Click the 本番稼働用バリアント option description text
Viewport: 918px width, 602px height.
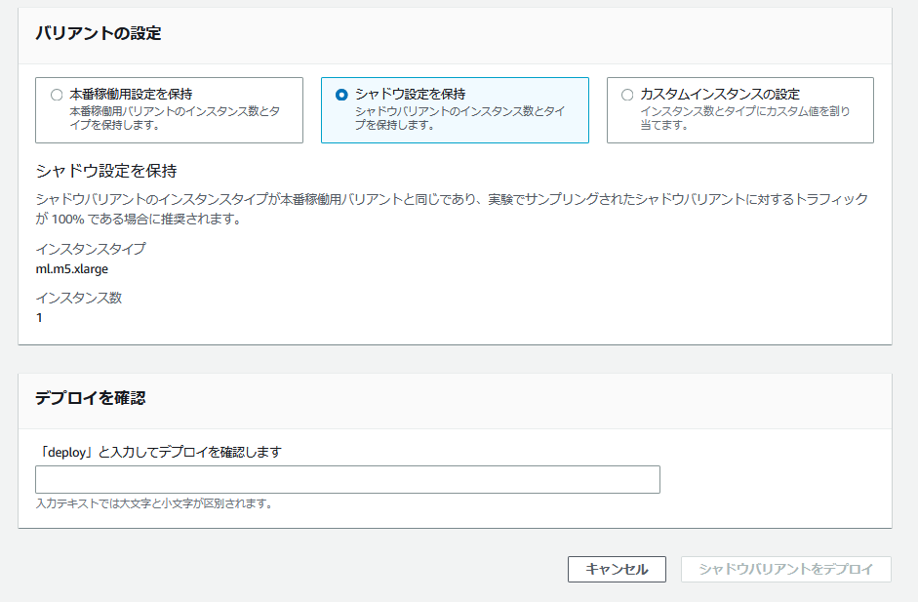click(x=175, y=118)
